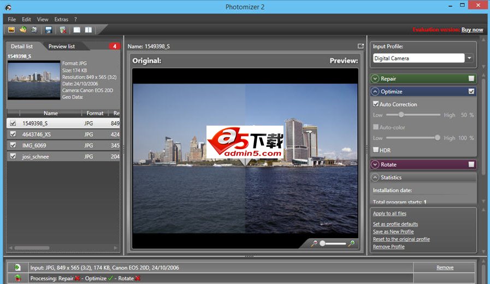Click the processing icon in bottom panel

(18, 278)
